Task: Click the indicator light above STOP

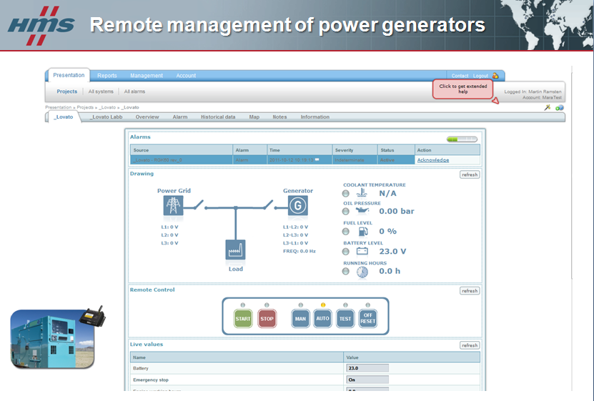Action: [x=267, y=305]
